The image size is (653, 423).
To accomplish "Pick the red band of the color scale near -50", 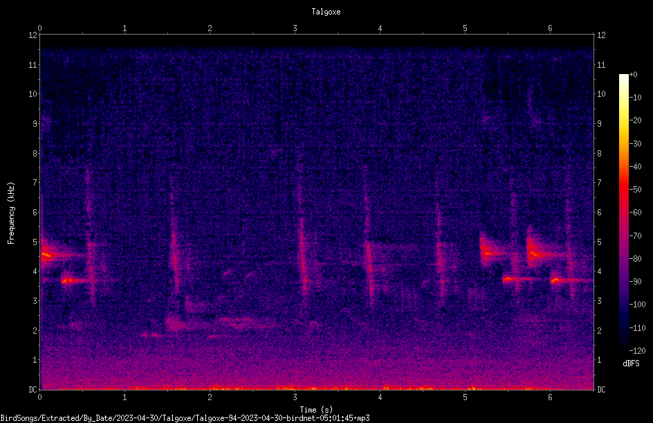I will coord(623,190).
